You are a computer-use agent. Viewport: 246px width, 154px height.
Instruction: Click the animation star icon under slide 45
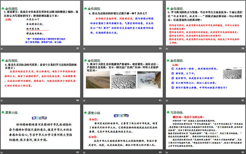167,152
